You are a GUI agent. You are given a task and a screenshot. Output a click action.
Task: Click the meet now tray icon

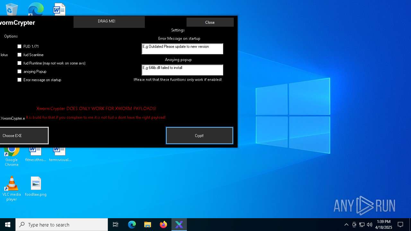(x=354, y=225)
